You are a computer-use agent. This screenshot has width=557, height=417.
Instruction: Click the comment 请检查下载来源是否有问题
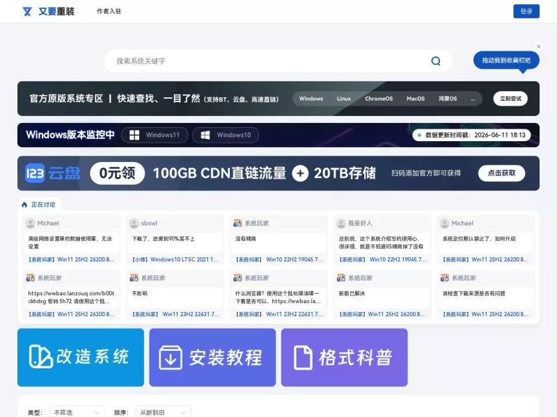point(474,293)
